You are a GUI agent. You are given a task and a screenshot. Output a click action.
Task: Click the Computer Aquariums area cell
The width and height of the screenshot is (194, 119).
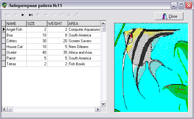pos(84,29)
